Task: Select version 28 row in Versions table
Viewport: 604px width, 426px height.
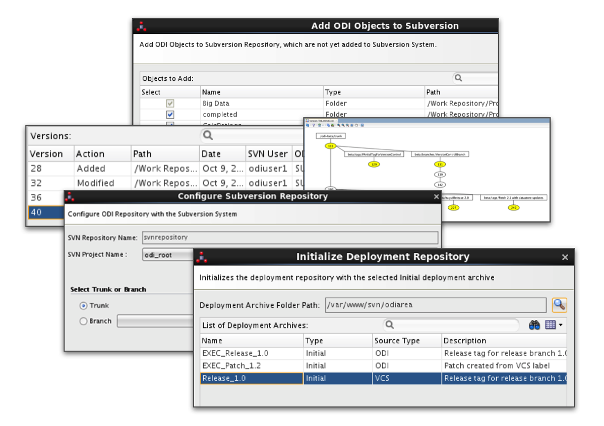Action: 166,169
